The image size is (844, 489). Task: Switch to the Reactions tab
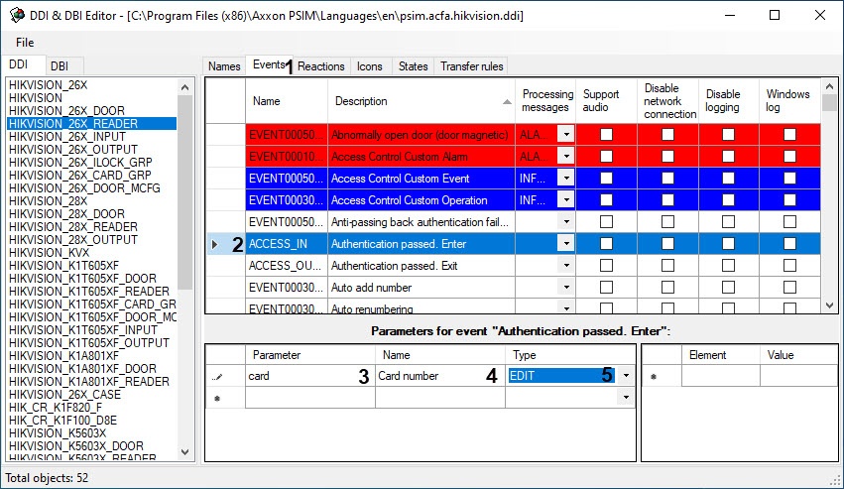click(321, 66)
